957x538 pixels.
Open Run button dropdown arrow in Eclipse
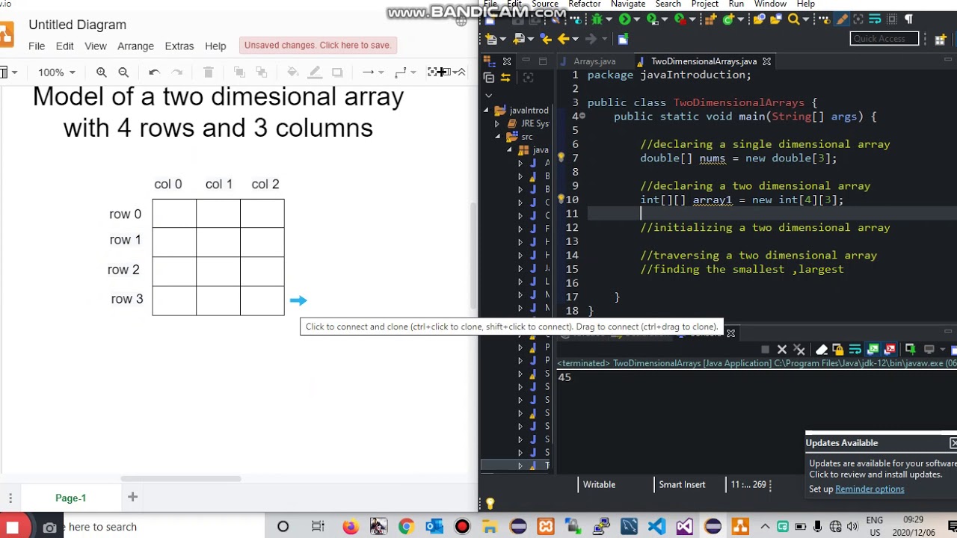tap(637, 19)
